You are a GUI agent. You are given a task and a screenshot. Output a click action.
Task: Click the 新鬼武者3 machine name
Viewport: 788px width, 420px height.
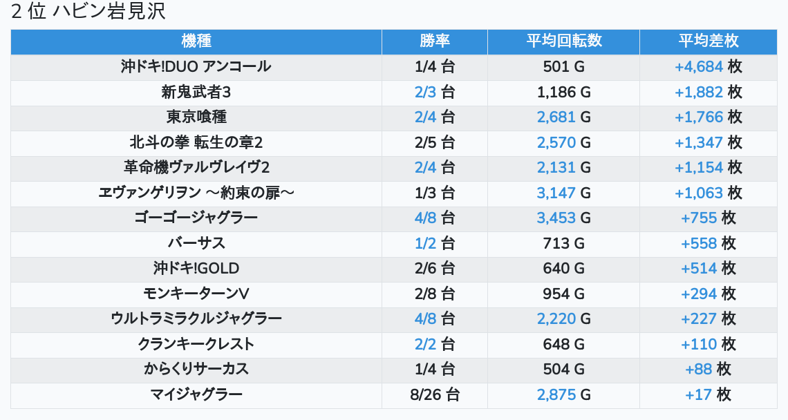(x=196, y=93)
